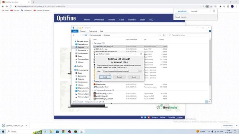239x134 pixels.
Task: Open Gmail bookmark
Action: tap(5, 10)
